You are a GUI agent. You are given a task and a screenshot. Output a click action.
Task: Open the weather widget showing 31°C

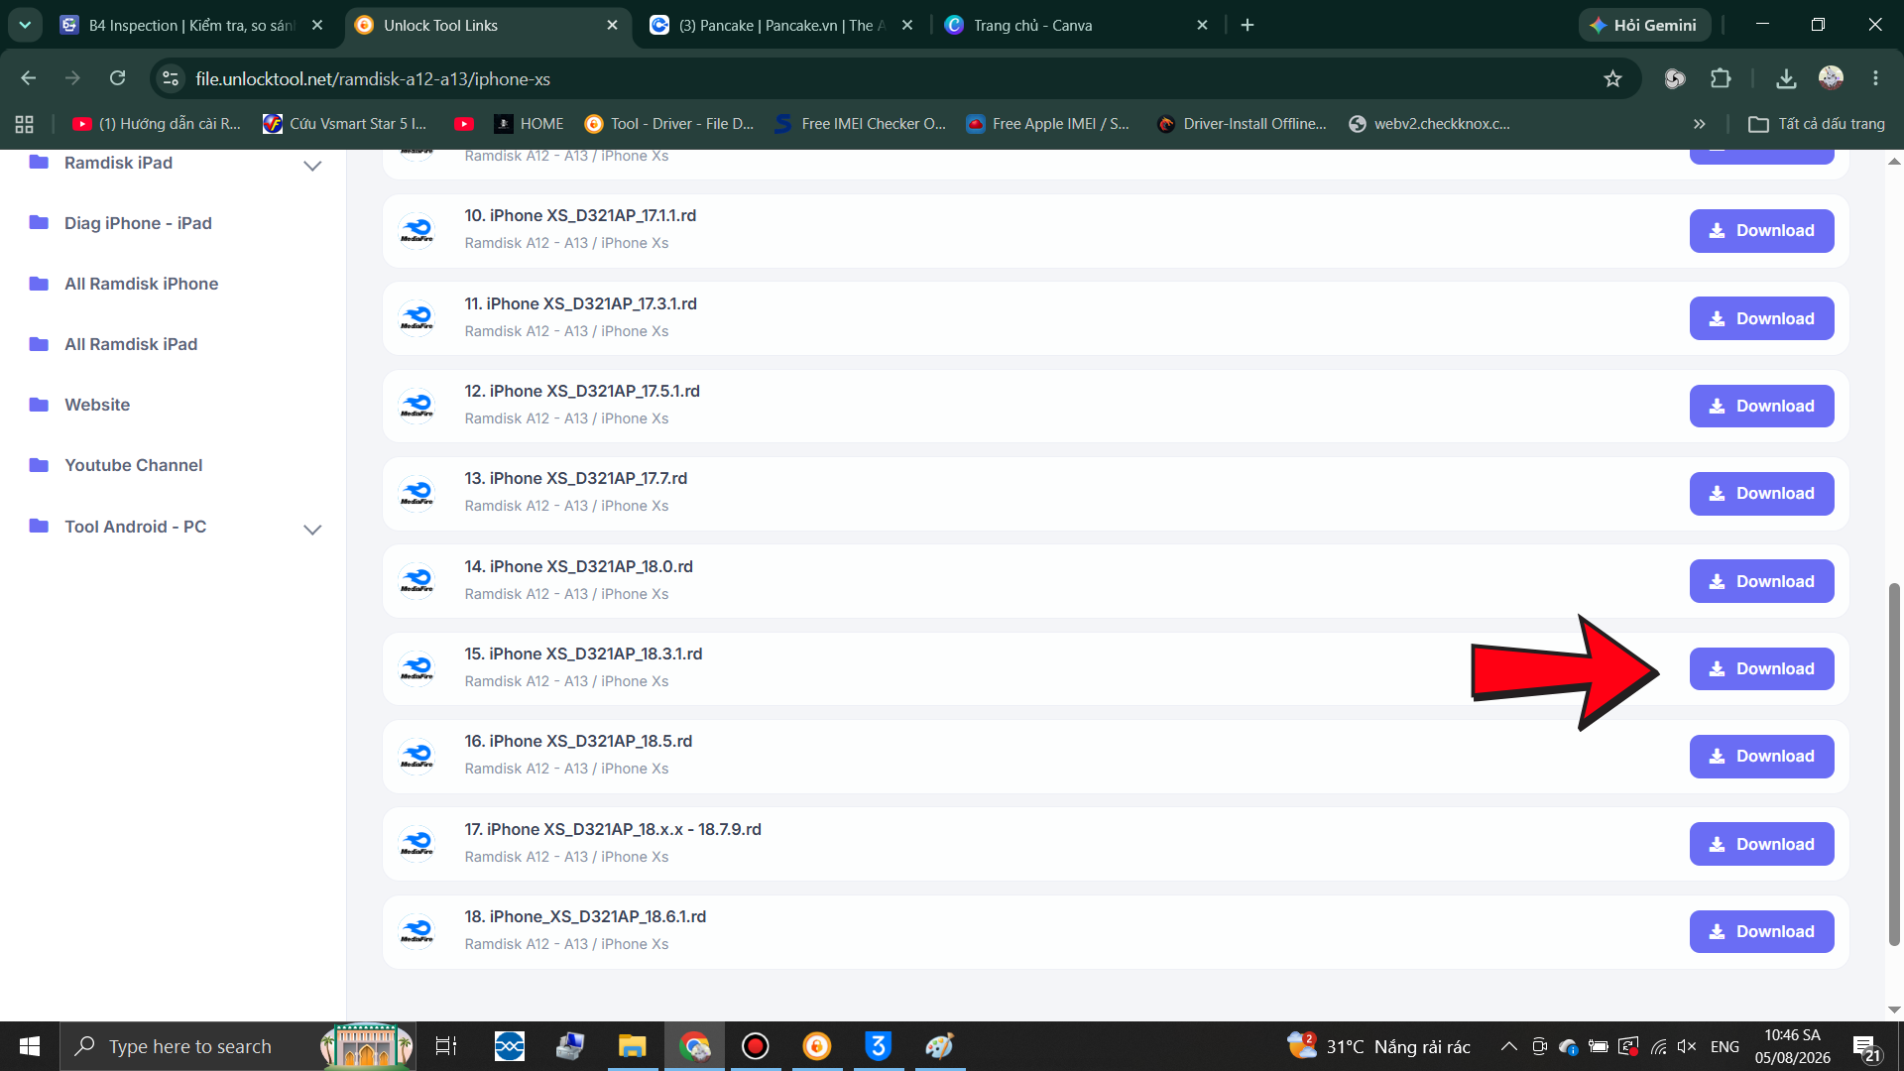(x=1378, y=1046)
